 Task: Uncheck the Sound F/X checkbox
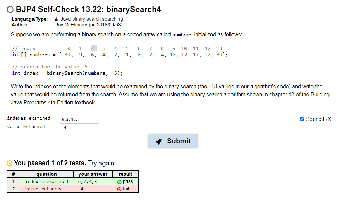[x=301, y=119]
